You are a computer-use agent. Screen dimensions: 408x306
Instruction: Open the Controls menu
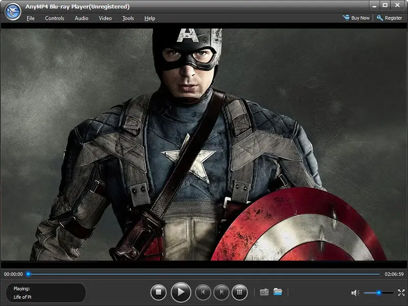tap(55, 18)
